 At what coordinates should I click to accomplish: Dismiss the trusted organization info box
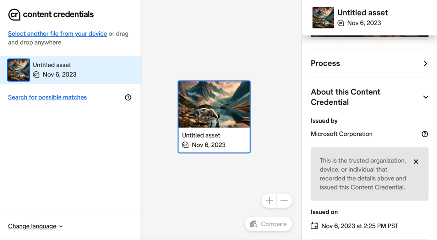(416, 162)
